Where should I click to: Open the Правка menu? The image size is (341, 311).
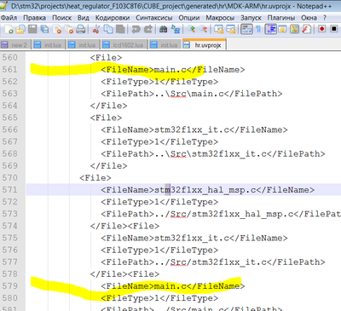click(x=34, y=18)
